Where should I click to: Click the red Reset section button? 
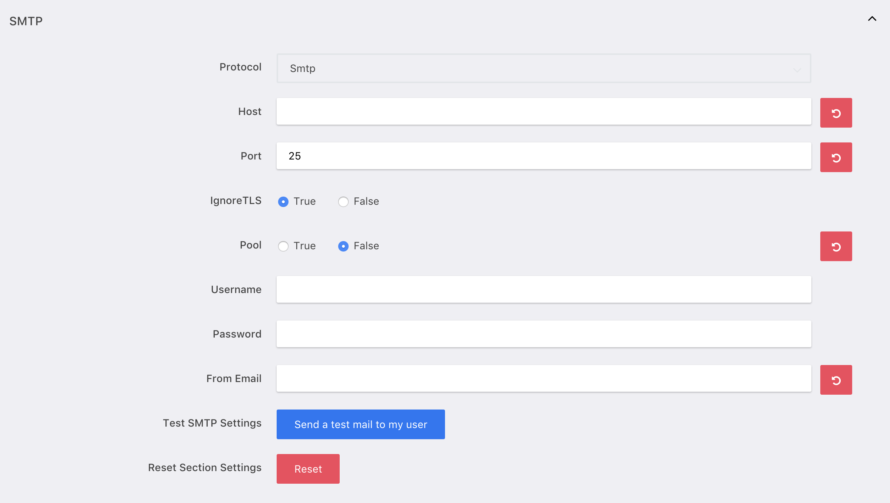[x=308, y=469]
